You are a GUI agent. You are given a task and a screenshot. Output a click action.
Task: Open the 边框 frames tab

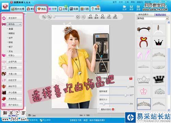63,9
